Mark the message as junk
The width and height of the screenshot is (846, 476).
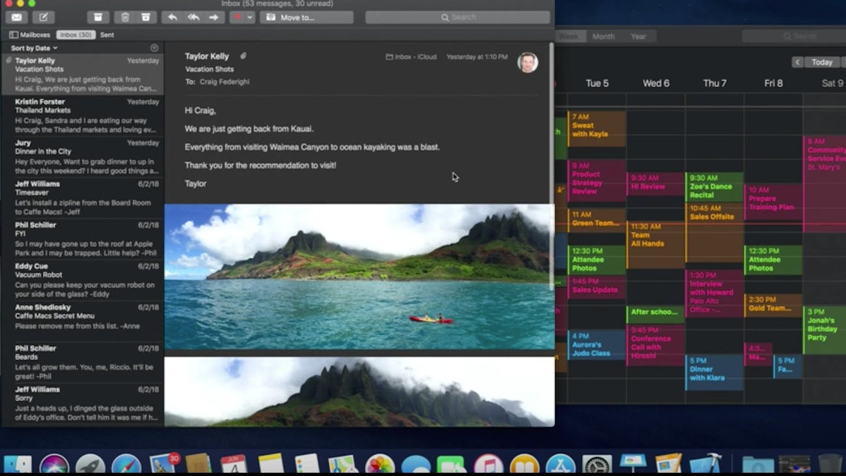pos(146,18)
